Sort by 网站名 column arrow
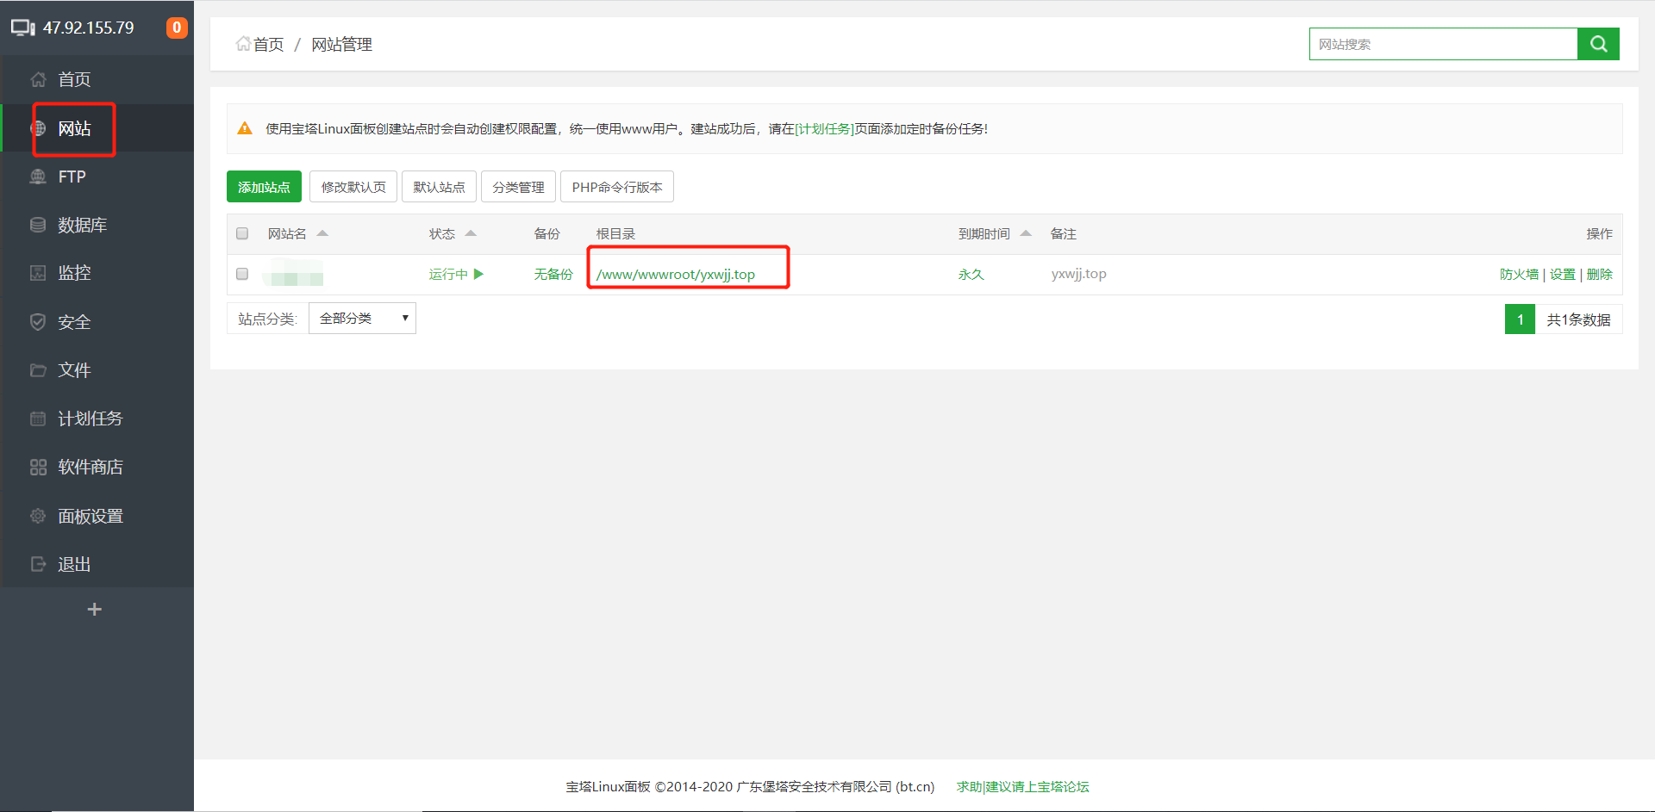 coord(322,233)
